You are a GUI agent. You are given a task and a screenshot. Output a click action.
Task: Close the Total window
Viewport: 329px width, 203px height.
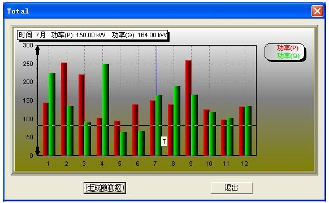[x=317, y=11]
